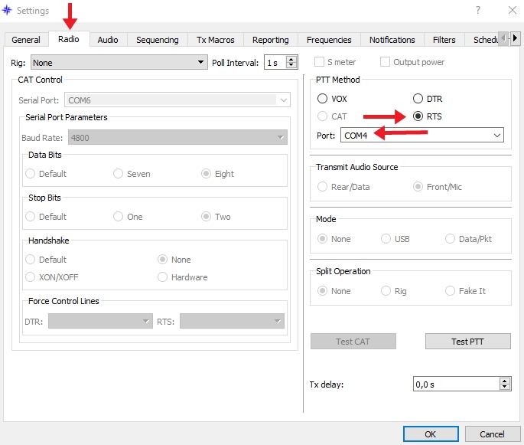The image size is (524, 445).
Task: Open the Tx Macros tab
Action: coord(215,40)
